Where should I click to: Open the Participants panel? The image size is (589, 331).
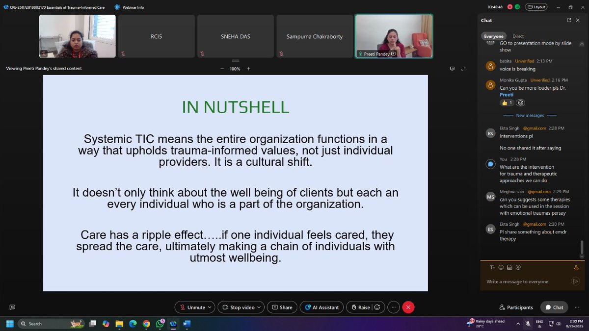[x=516, y=307]
